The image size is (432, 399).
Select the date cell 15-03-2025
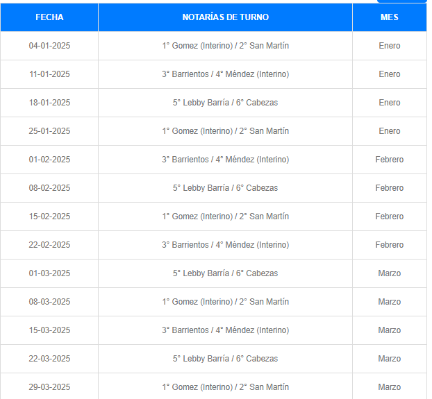tap(49, 330)
